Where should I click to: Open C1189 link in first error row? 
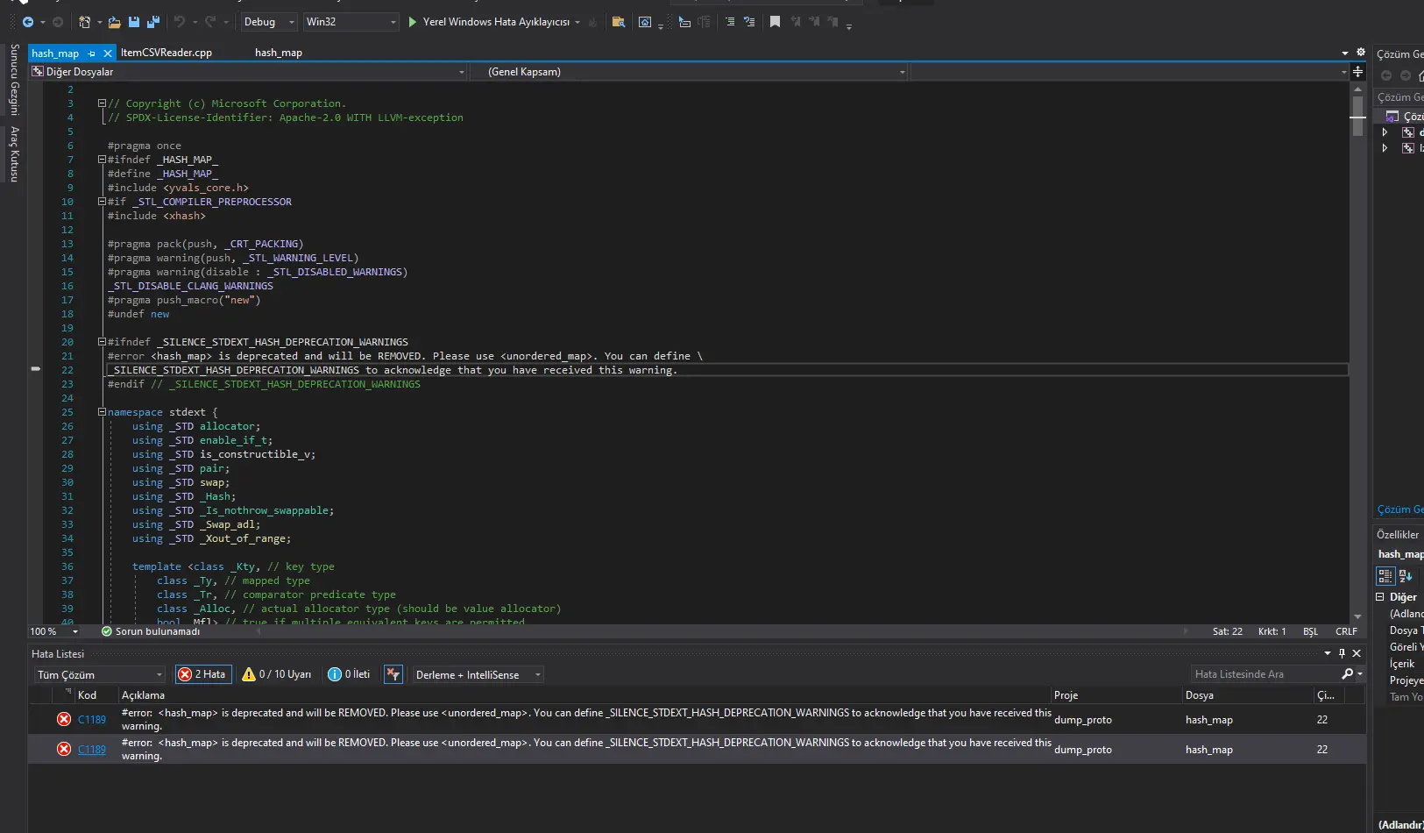click(x=92, y=720)
